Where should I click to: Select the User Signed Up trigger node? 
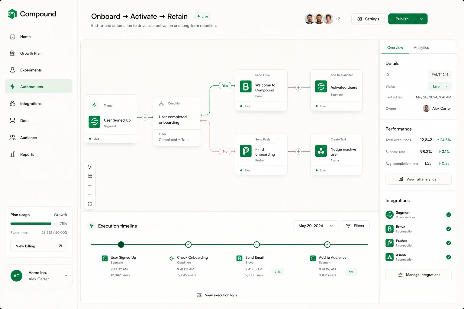click(111, 119)
